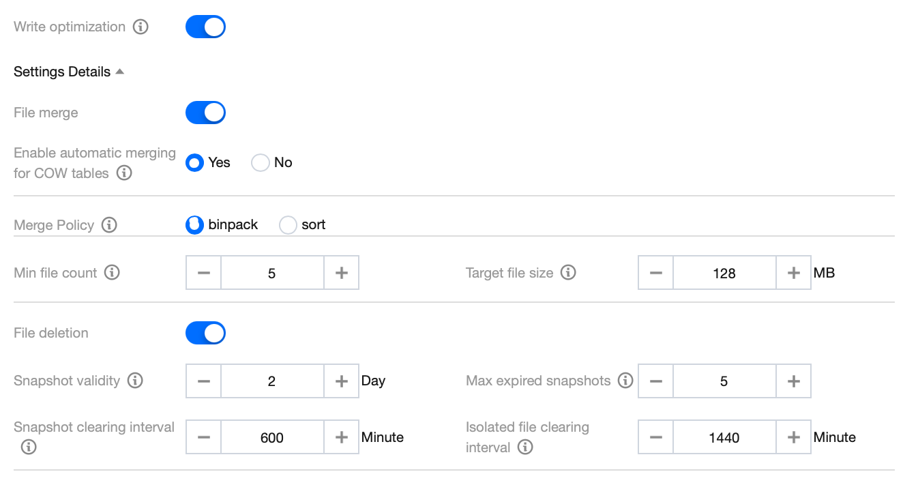Toggle off File deletion
This screenshot has height=487, width=903.
tap(205, 333)
